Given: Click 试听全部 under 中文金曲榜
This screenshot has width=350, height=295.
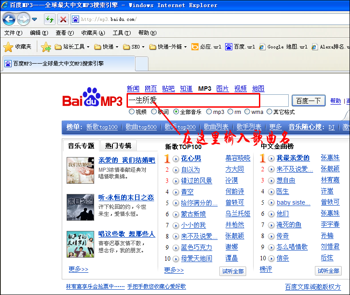Looking at the screenshot, I should click(x=328, y=271).
